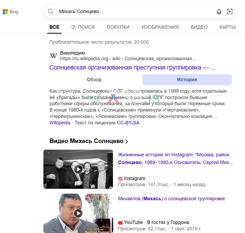The height and width of the screenshot is (233, 245).
Task: Follow the 'Wikipedia' source link
Action: (58, 123)
